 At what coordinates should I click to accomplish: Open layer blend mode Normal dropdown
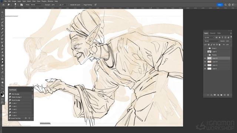pyautogui.click(x=211, y=41)
